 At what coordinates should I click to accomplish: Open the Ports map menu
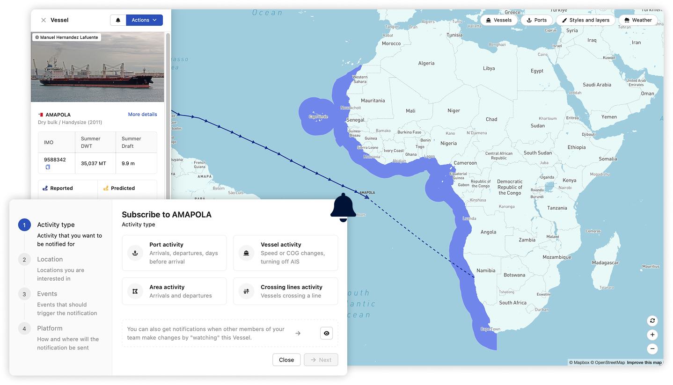click(x=536, y=20)
